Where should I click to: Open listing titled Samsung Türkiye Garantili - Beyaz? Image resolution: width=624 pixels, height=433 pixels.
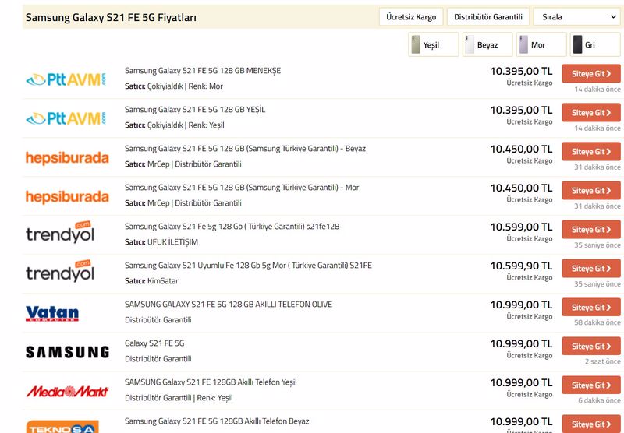pyautogui.click(x=245, y=149)
